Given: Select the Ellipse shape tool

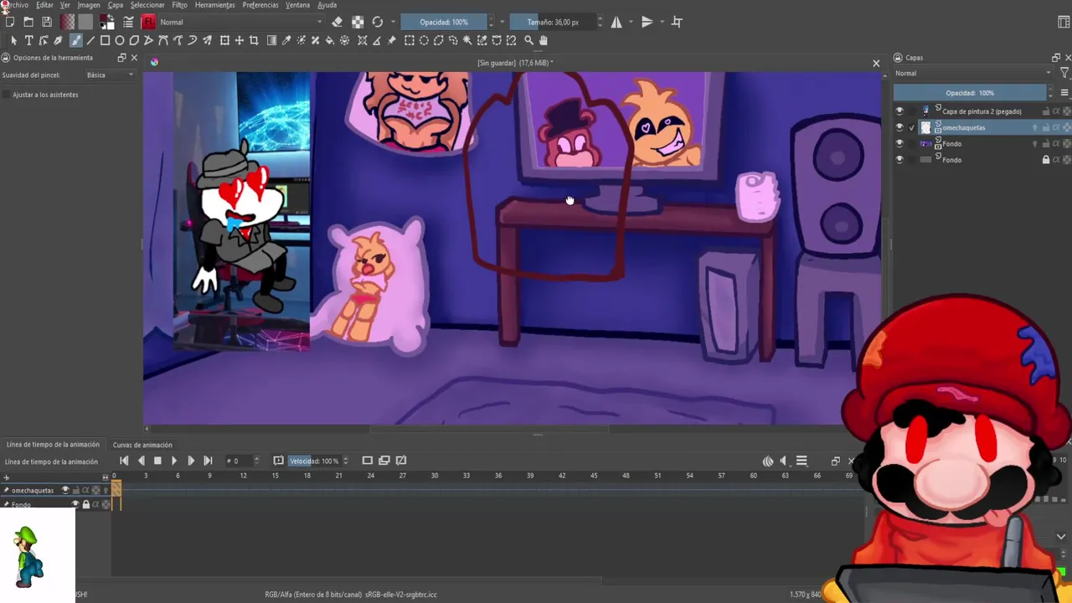Looking at the screenshot, I should point(120,40).
